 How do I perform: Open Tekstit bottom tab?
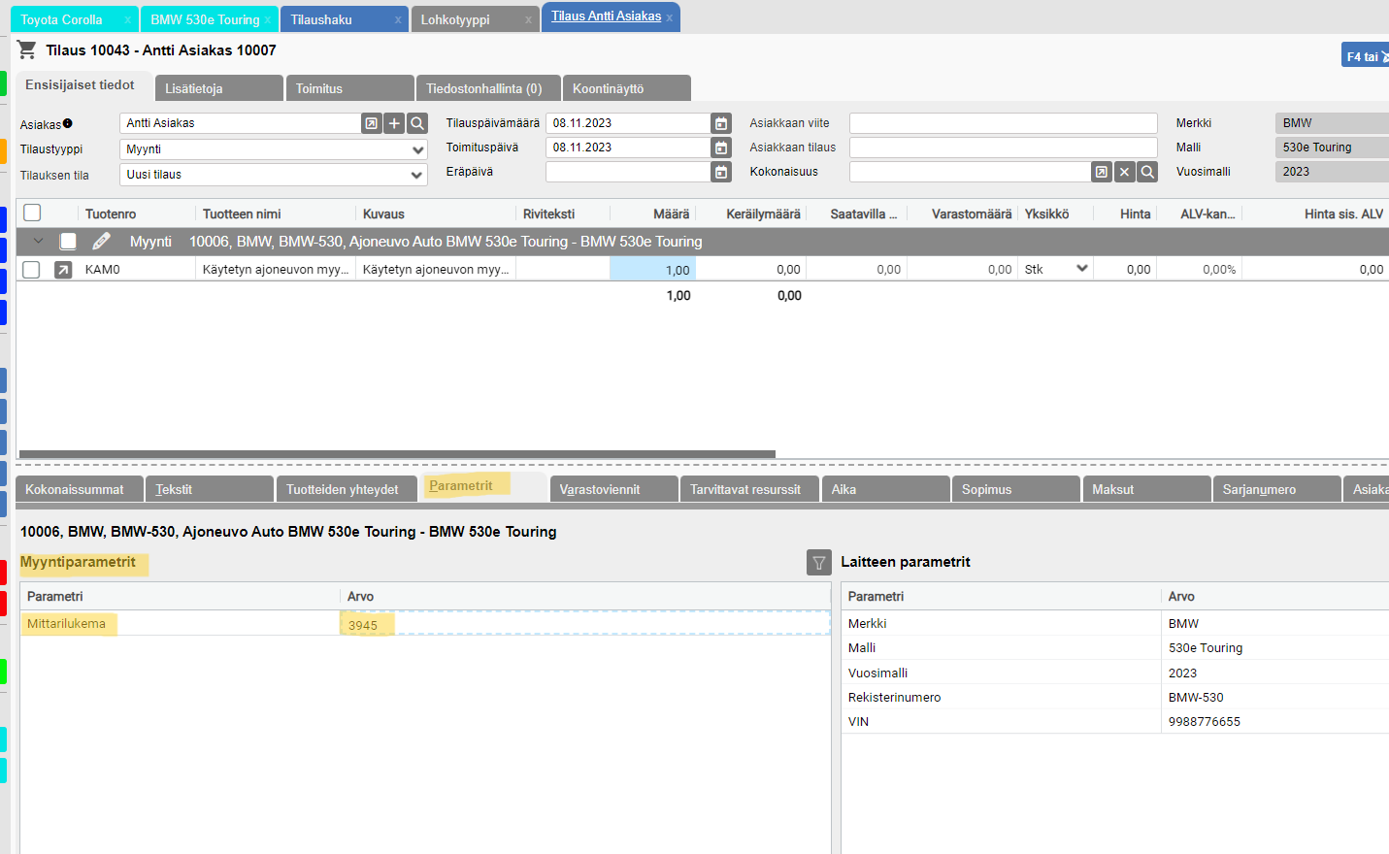210,489
